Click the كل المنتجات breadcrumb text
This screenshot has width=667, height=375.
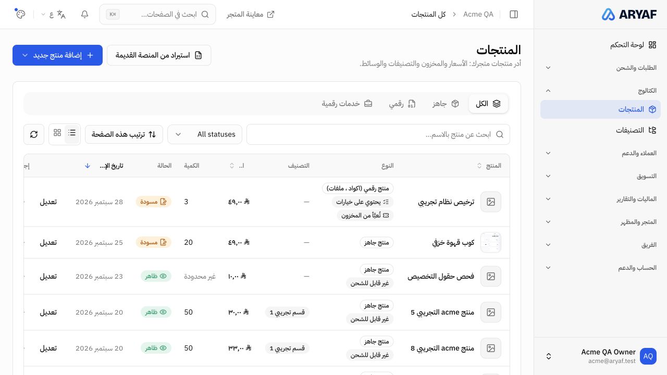click(428, 14)
